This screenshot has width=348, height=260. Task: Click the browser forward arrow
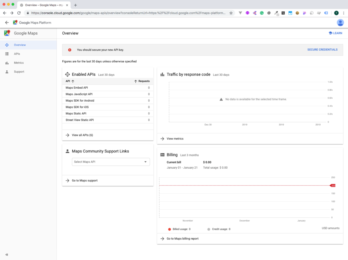pos(12,13)
